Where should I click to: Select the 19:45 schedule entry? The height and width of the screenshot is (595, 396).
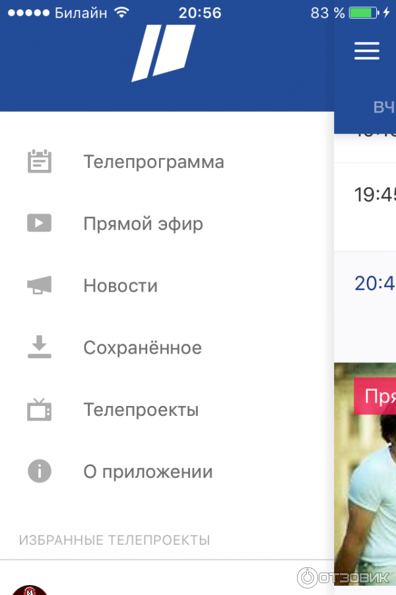click(374, 195)
